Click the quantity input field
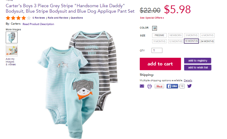227x139 pixels. [157, 50]
